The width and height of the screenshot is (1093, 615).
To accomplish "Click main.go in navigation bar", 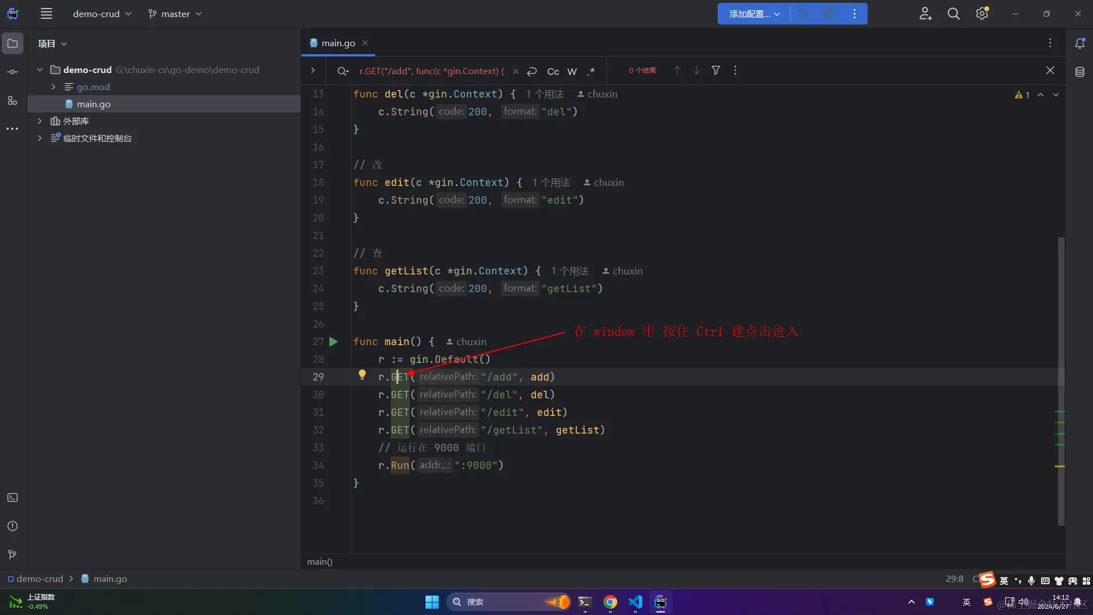I will [x=104, y=578].
